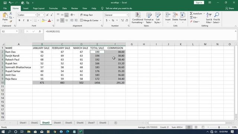Viewport: 238px width, 134px height.
Task: Click the Wrap Text button
Action: (x=87, y=15)
